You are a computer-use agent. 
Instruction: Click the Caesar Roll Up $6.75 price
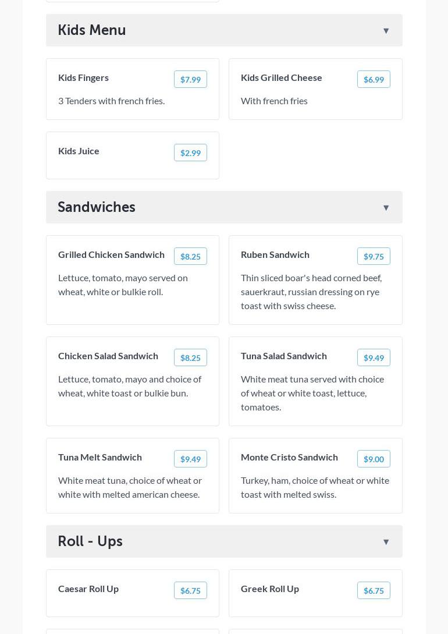(190, 591)
